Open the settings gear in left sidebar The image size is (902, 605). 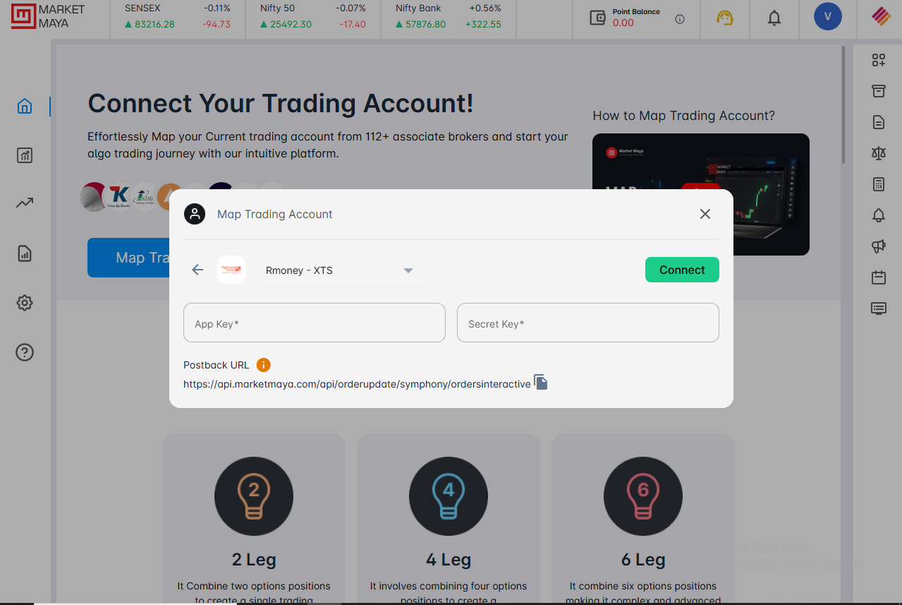point(25,303)
